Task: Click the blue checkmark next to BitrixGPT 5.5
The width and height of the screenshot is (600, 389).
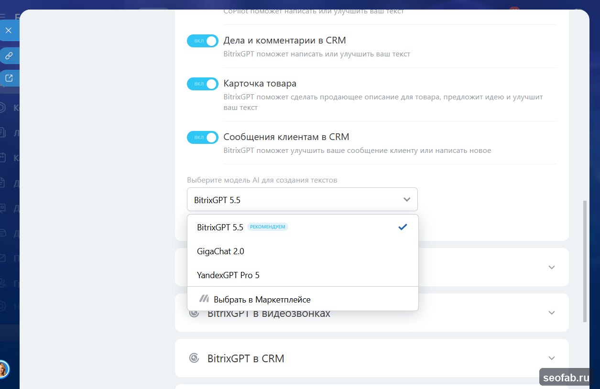Action: coord(403,227)
